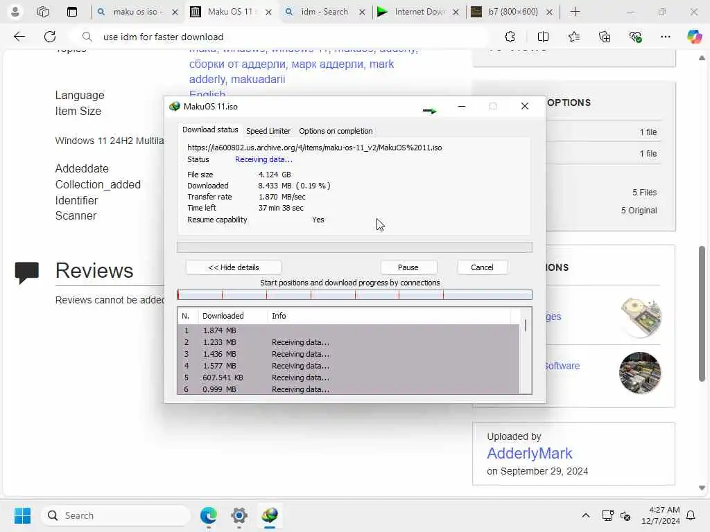Open the Extensions puzzle icon
Screen dimensions: 710x532
coord(510,37)
